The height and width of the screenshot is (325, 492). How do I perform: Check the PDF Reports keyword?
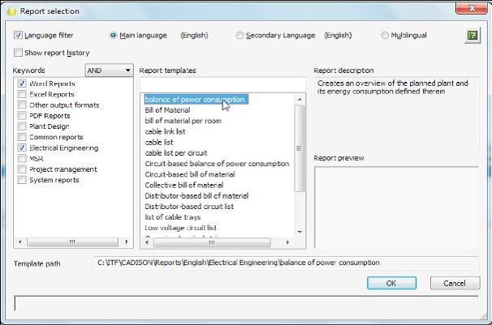point(22,116)
